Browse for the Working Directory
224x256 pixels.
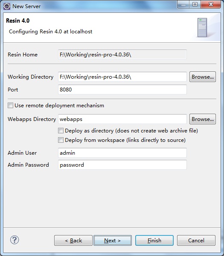tap(203, 77)
